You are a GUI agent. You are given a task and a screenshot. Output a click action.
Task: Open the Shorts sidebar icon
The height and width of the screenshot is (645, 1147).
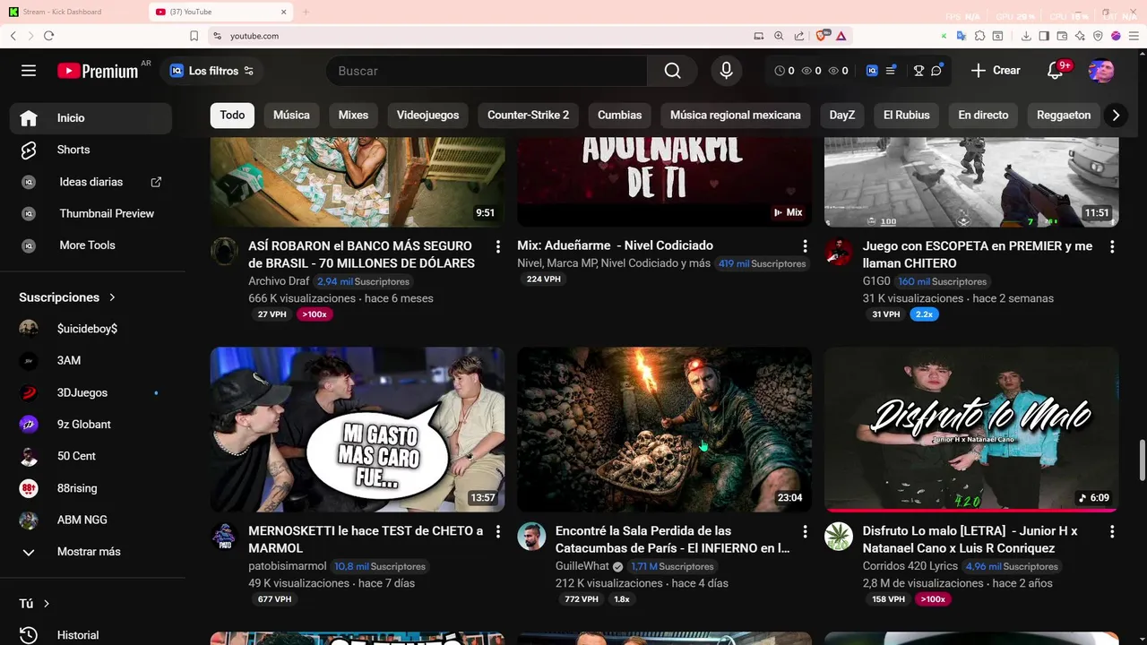(x=29, y=150)
